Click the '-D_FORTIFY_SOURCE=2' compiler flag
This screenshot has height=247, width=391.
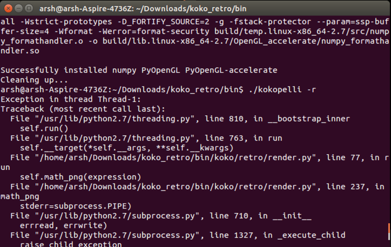[163, 21]
